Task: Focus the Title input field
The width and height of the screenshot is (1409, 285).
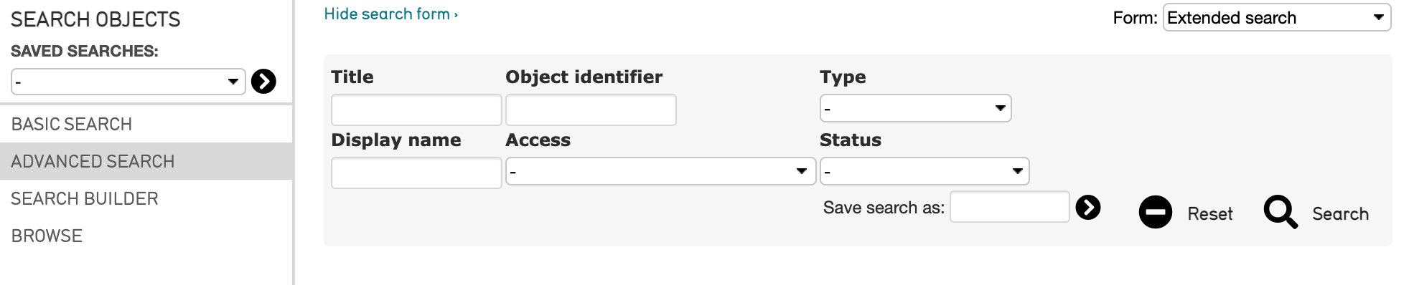Action: (416, 110)
